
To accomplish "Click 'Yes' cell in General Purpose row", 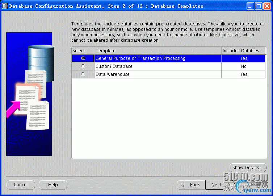I will [x=243, y=58].
